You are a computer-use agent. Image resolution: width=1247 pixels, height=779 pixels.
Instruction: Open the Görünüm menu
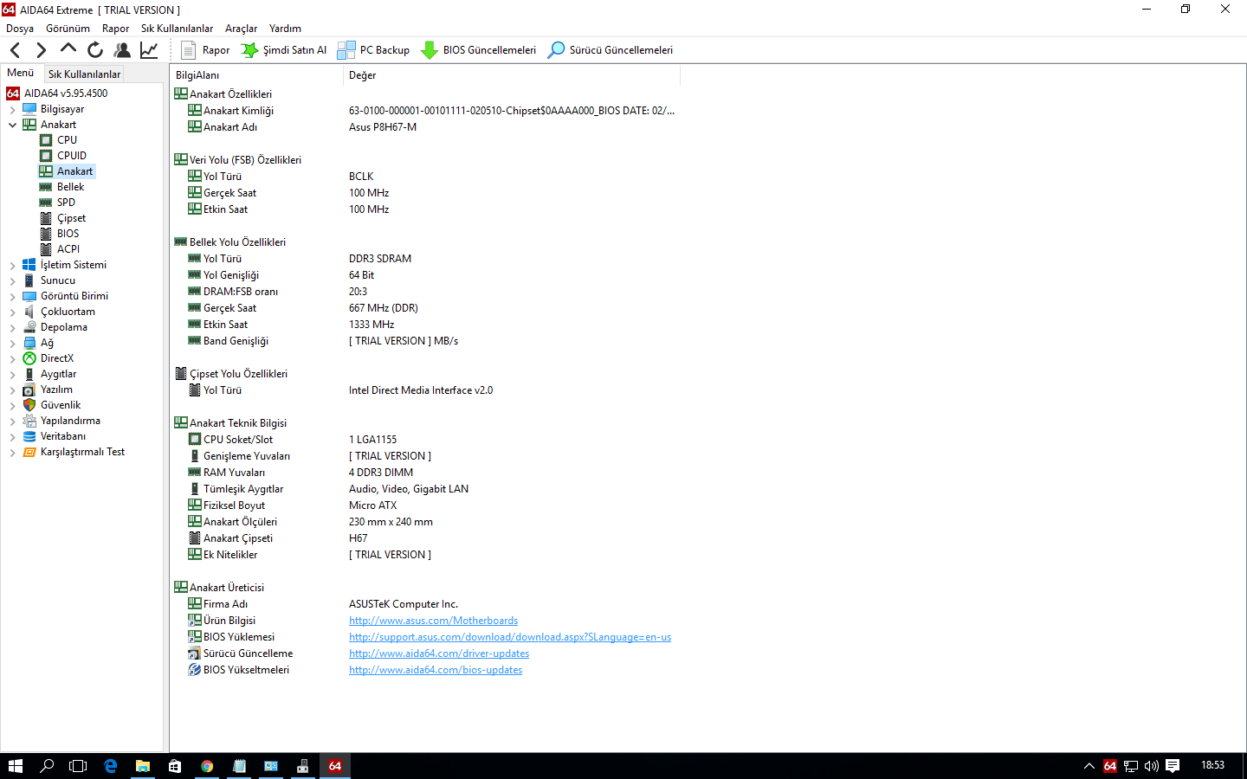click(x=68, y=29)
